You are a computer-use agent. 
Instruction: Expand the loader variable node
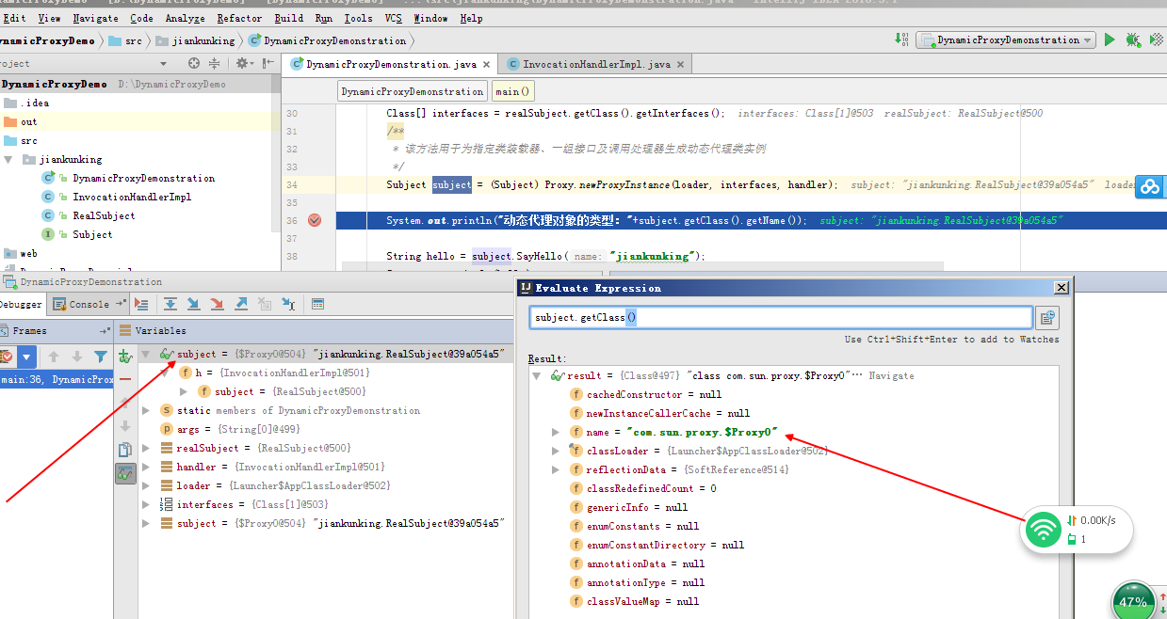[146, 485]
